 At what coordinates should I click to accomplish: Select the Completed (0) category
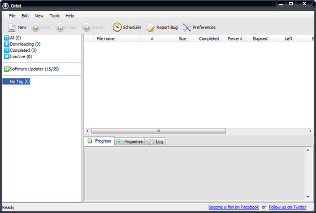(x=20, y=50)
